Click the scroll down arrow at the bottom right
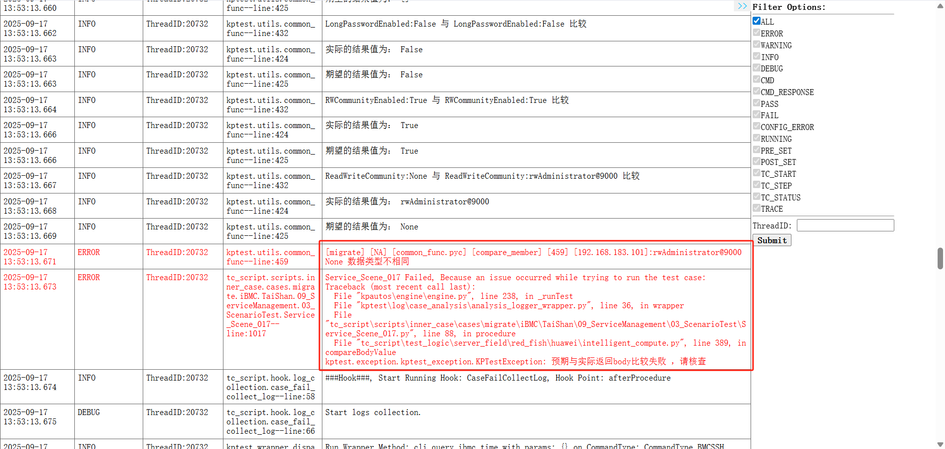This screenshot has width=945, height=449. (940, 444)
